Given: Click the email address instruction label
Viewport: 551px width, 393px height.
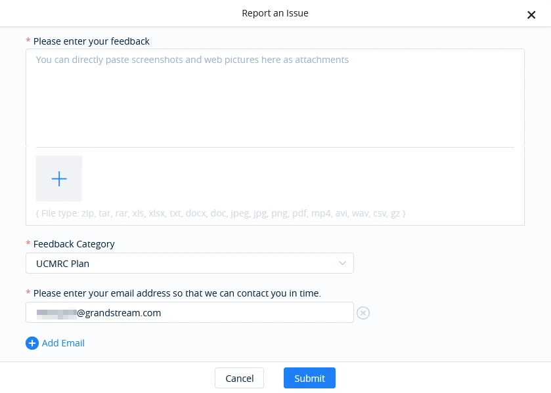Looking at the screenshot, I should pyautogui.click(x=177, y=293).
